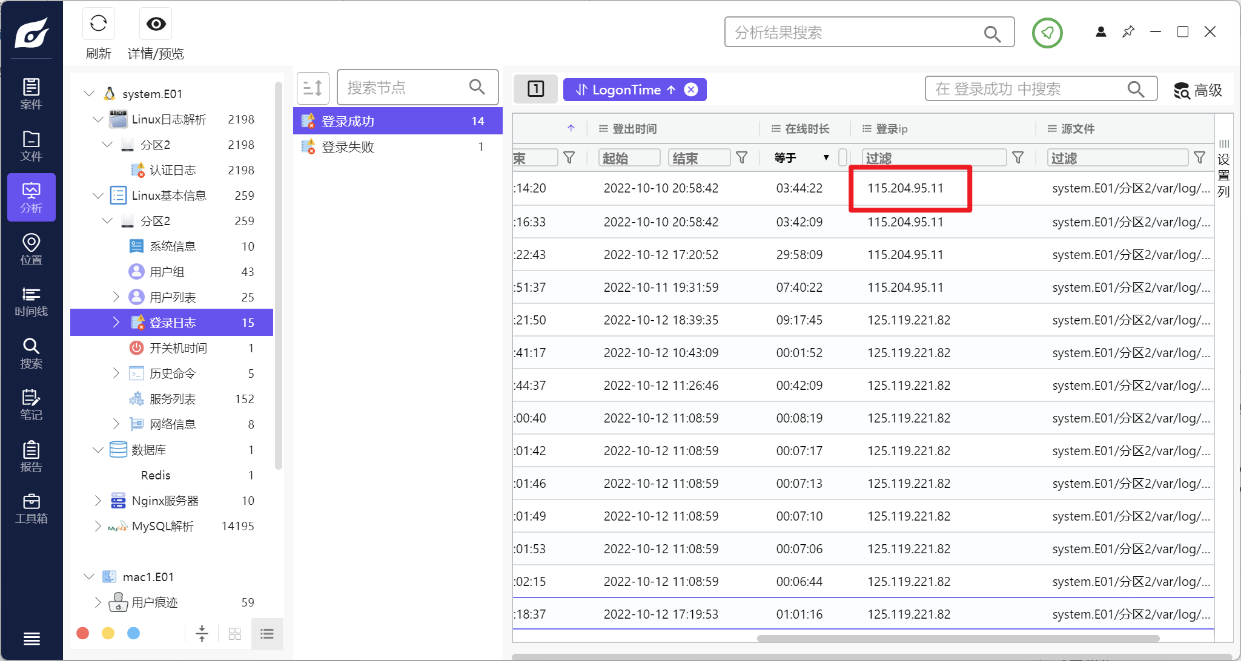Open the user account icon
1241x661 pixels.
1101,31
